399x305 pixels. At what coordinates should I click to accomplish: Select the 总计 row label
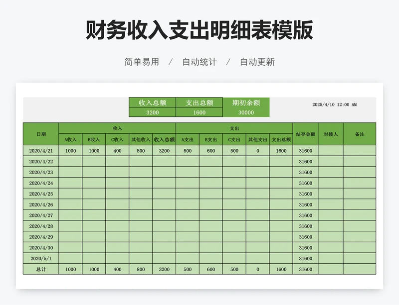click(41, 269)
